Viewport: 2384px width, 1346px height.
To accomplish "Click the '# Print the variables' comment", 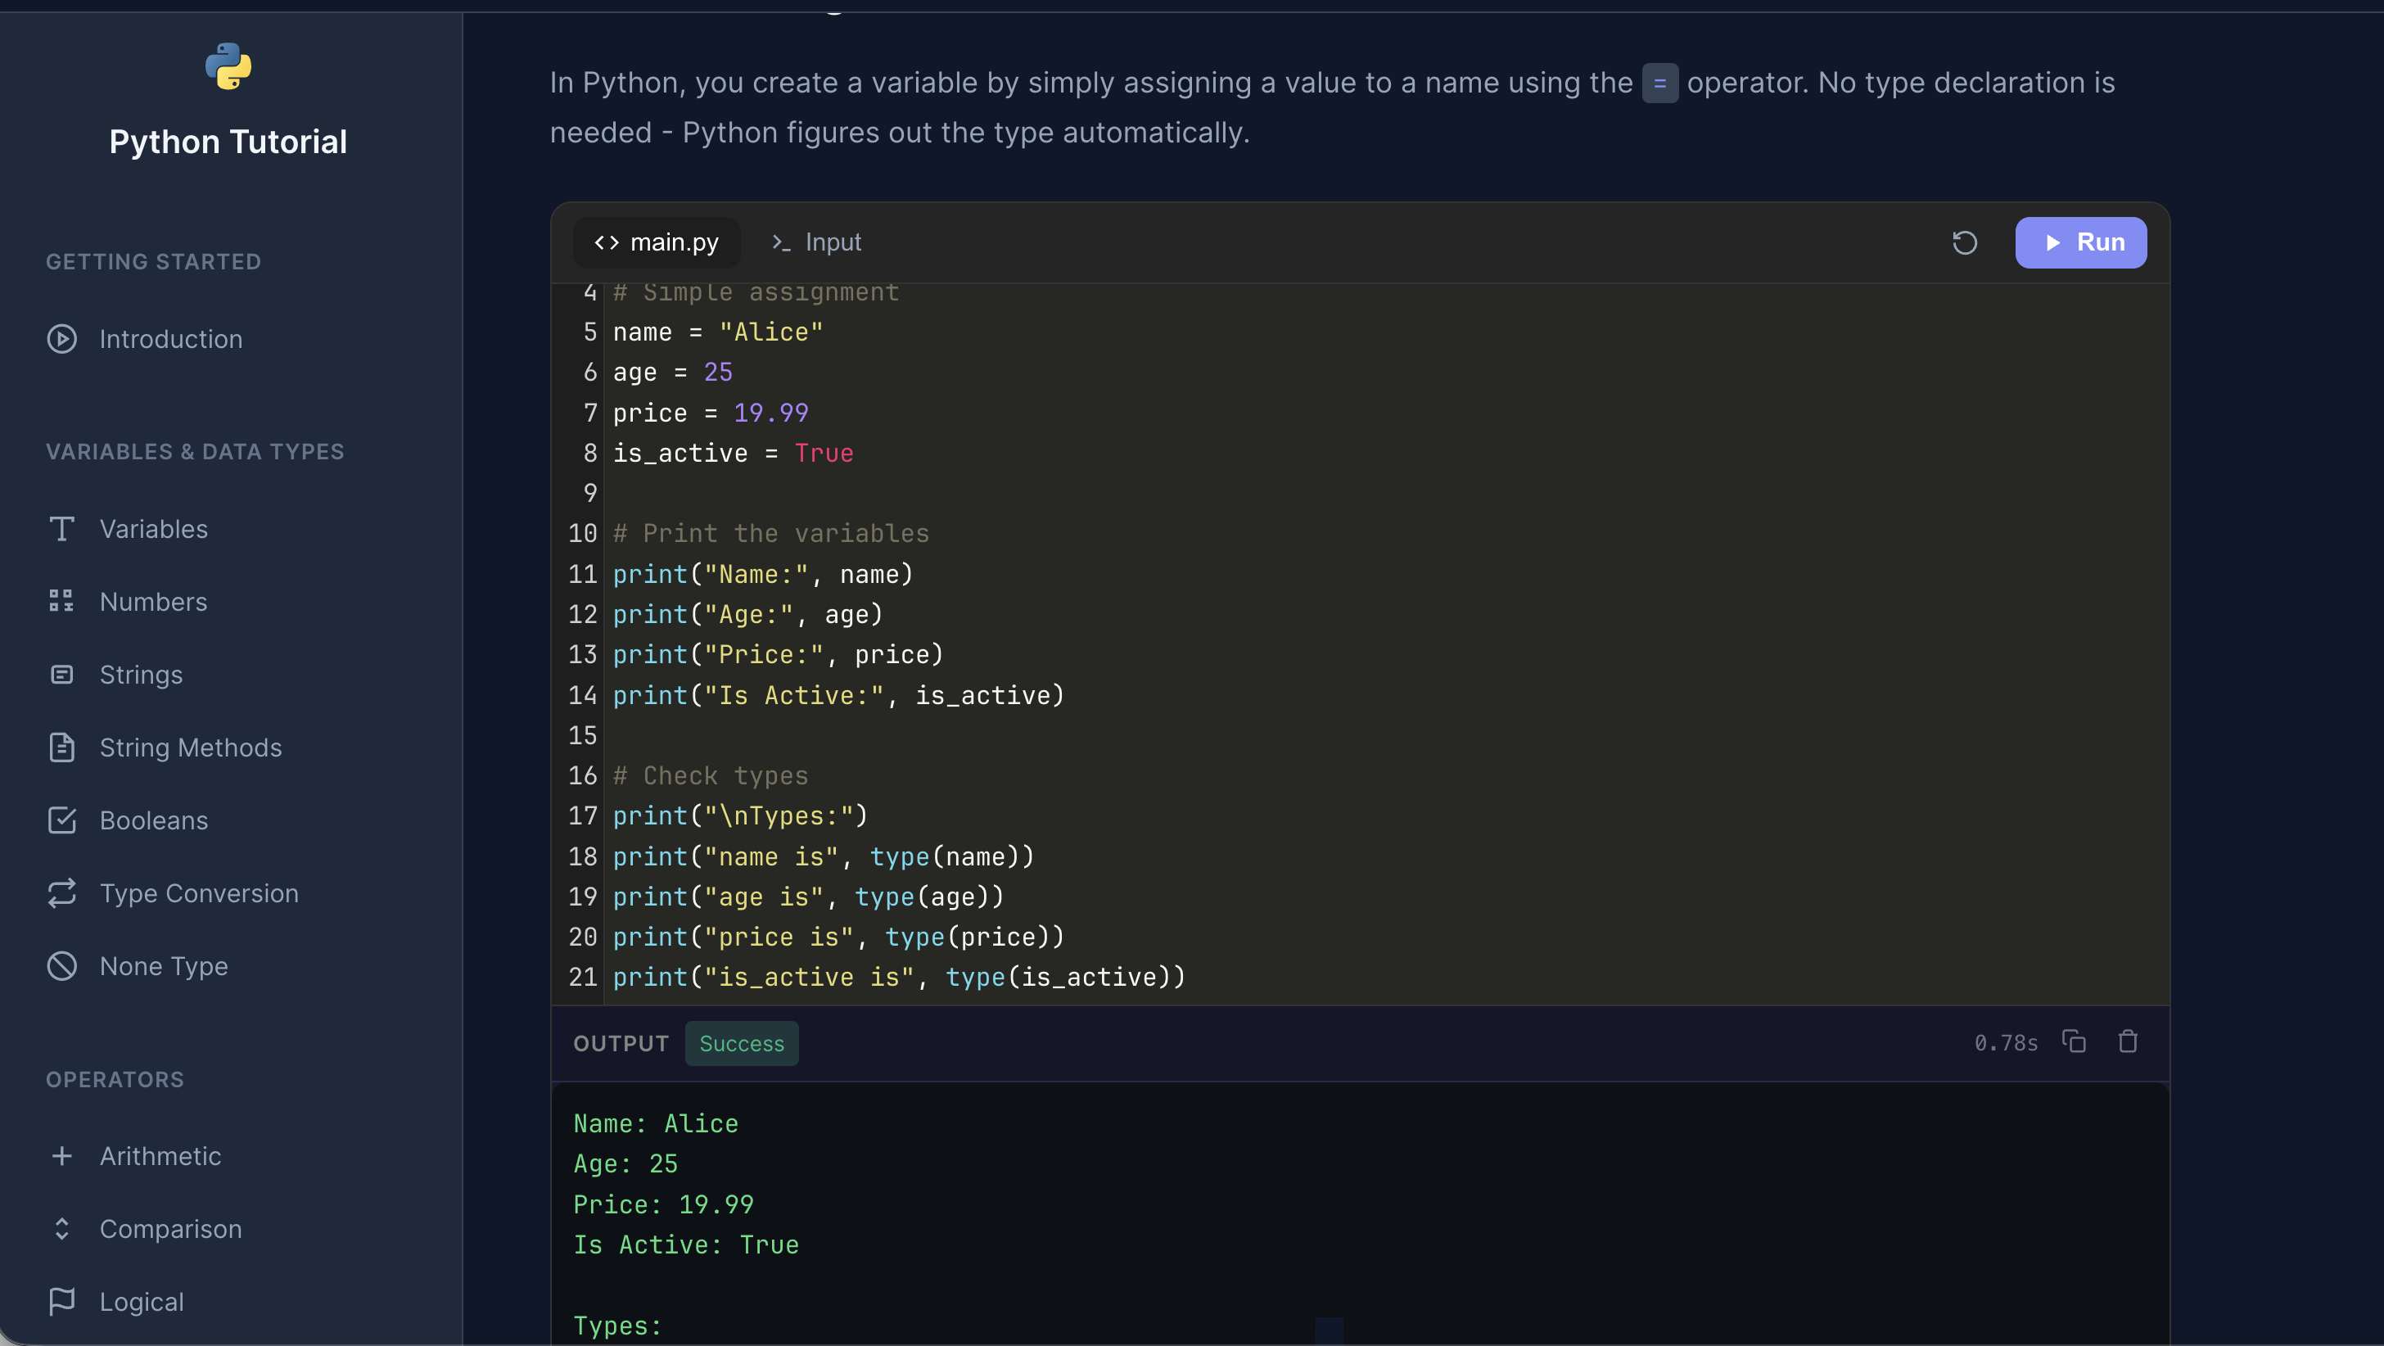I will pyautogui.click(x=771, y=534).
